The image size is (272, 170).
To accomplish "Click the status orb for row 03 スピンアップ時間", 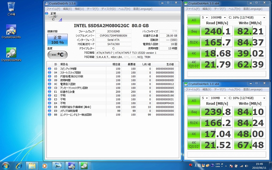I will 49,69.
